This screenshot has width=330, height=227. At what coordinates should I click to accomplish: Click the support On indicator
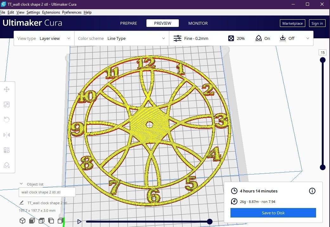click(x=263, y=38)
